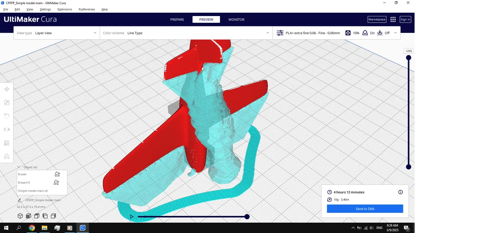Open File Explorer from taskbar
This screenshot has width=498, height=233.
pos(44,228)
